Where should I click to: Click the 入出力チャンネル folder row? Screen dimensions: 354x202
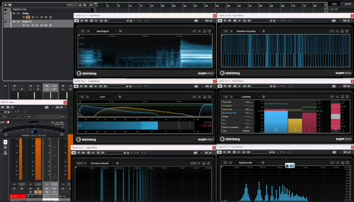click(x=48, y=9)
